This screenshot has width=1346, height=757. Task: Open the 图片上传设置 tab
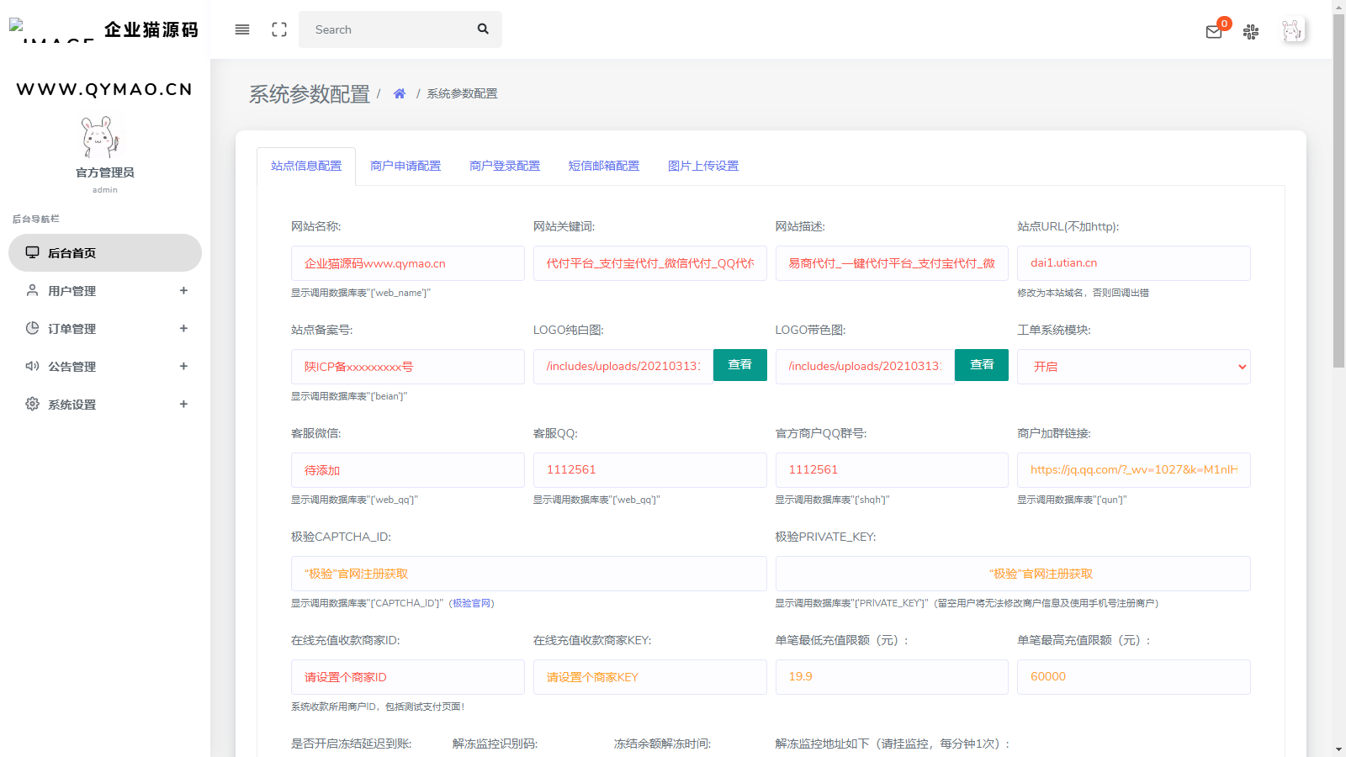coord(702,166)
